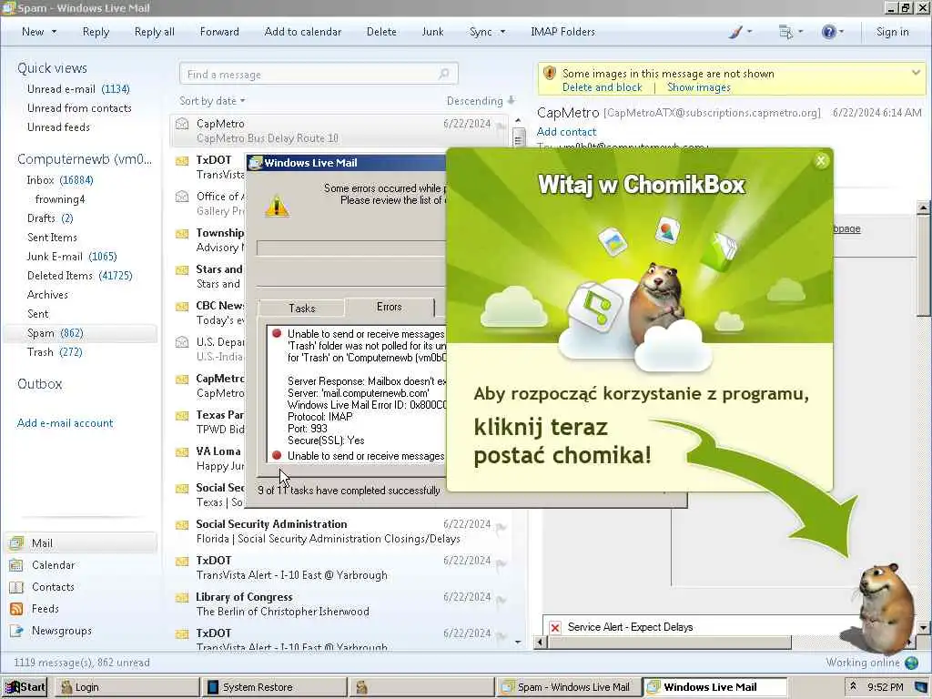
Task: Open the New message dropdown arrow
Action: [x=54, y=32]
